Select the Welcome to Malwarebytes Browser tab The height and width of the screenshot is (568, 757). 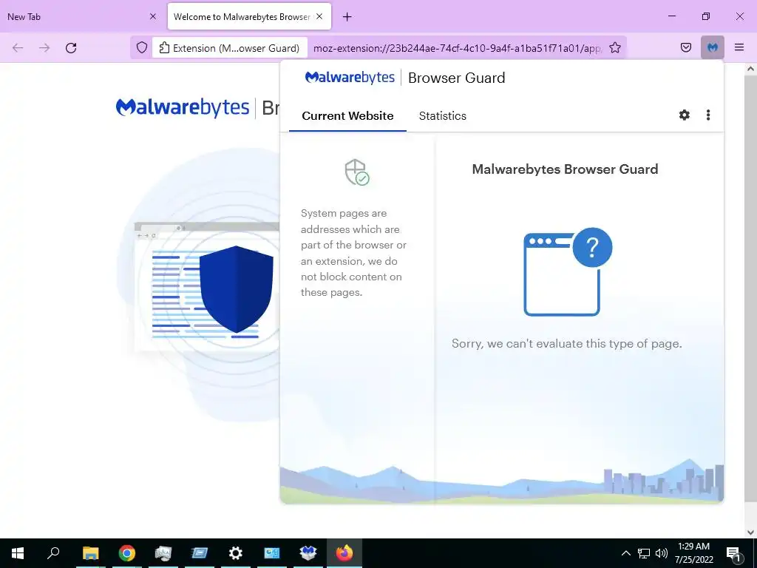249,16
